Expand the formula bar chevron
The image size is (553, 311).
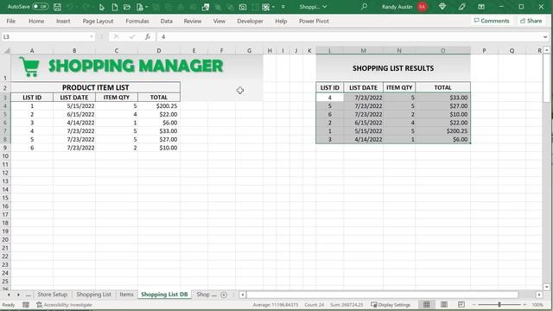tap(545, 36)
